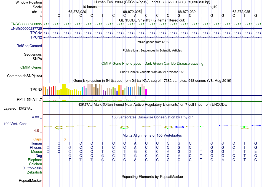Click the chr11: ruler label
This screenshot has width=262, height=187.
point(37,12)
